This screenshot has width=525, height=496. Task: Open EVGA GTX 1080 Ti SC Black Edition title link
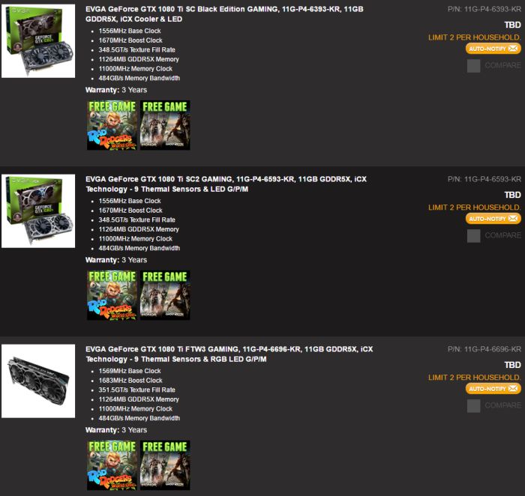click(x=224, y=14)
